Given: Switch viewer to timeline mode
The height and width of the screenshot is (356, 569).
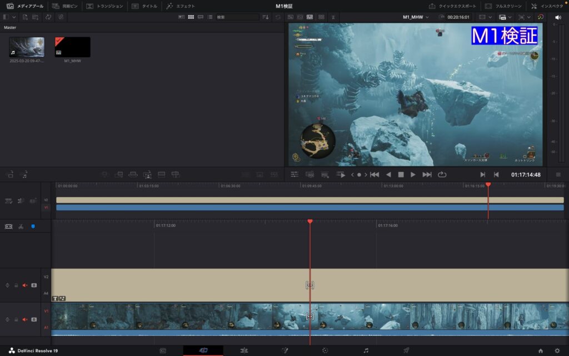Looking at the screenshot, I should pyautogui.click(x=310, y=17).
